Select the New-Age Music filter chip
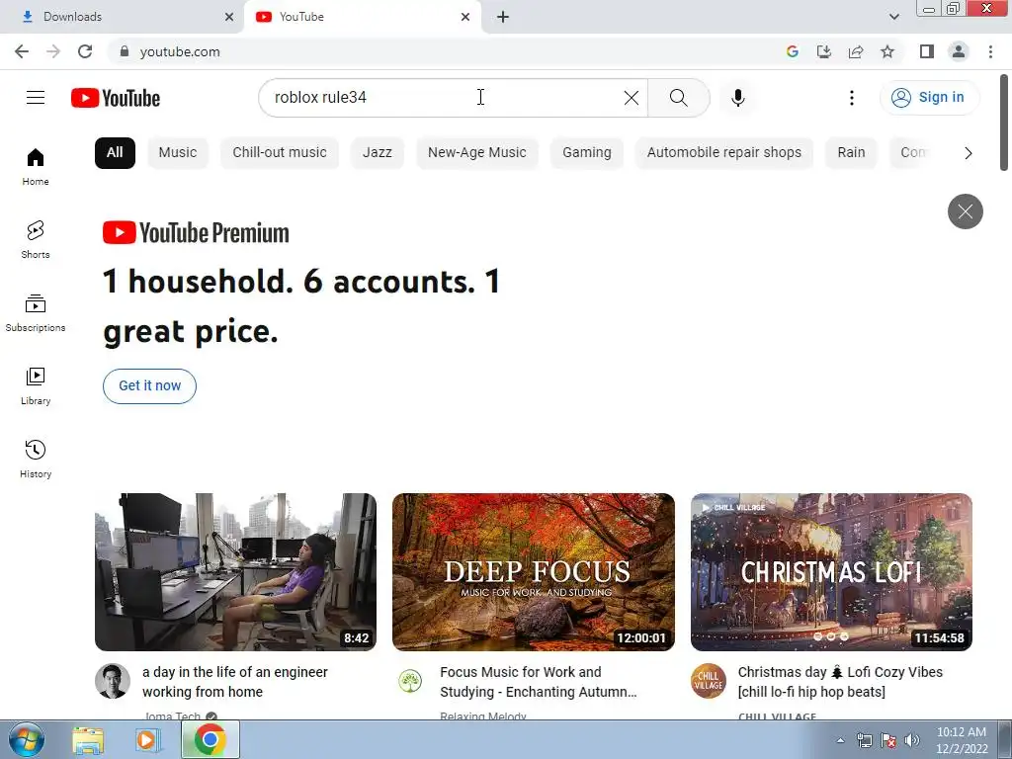1012x759 pixels. 477,153
